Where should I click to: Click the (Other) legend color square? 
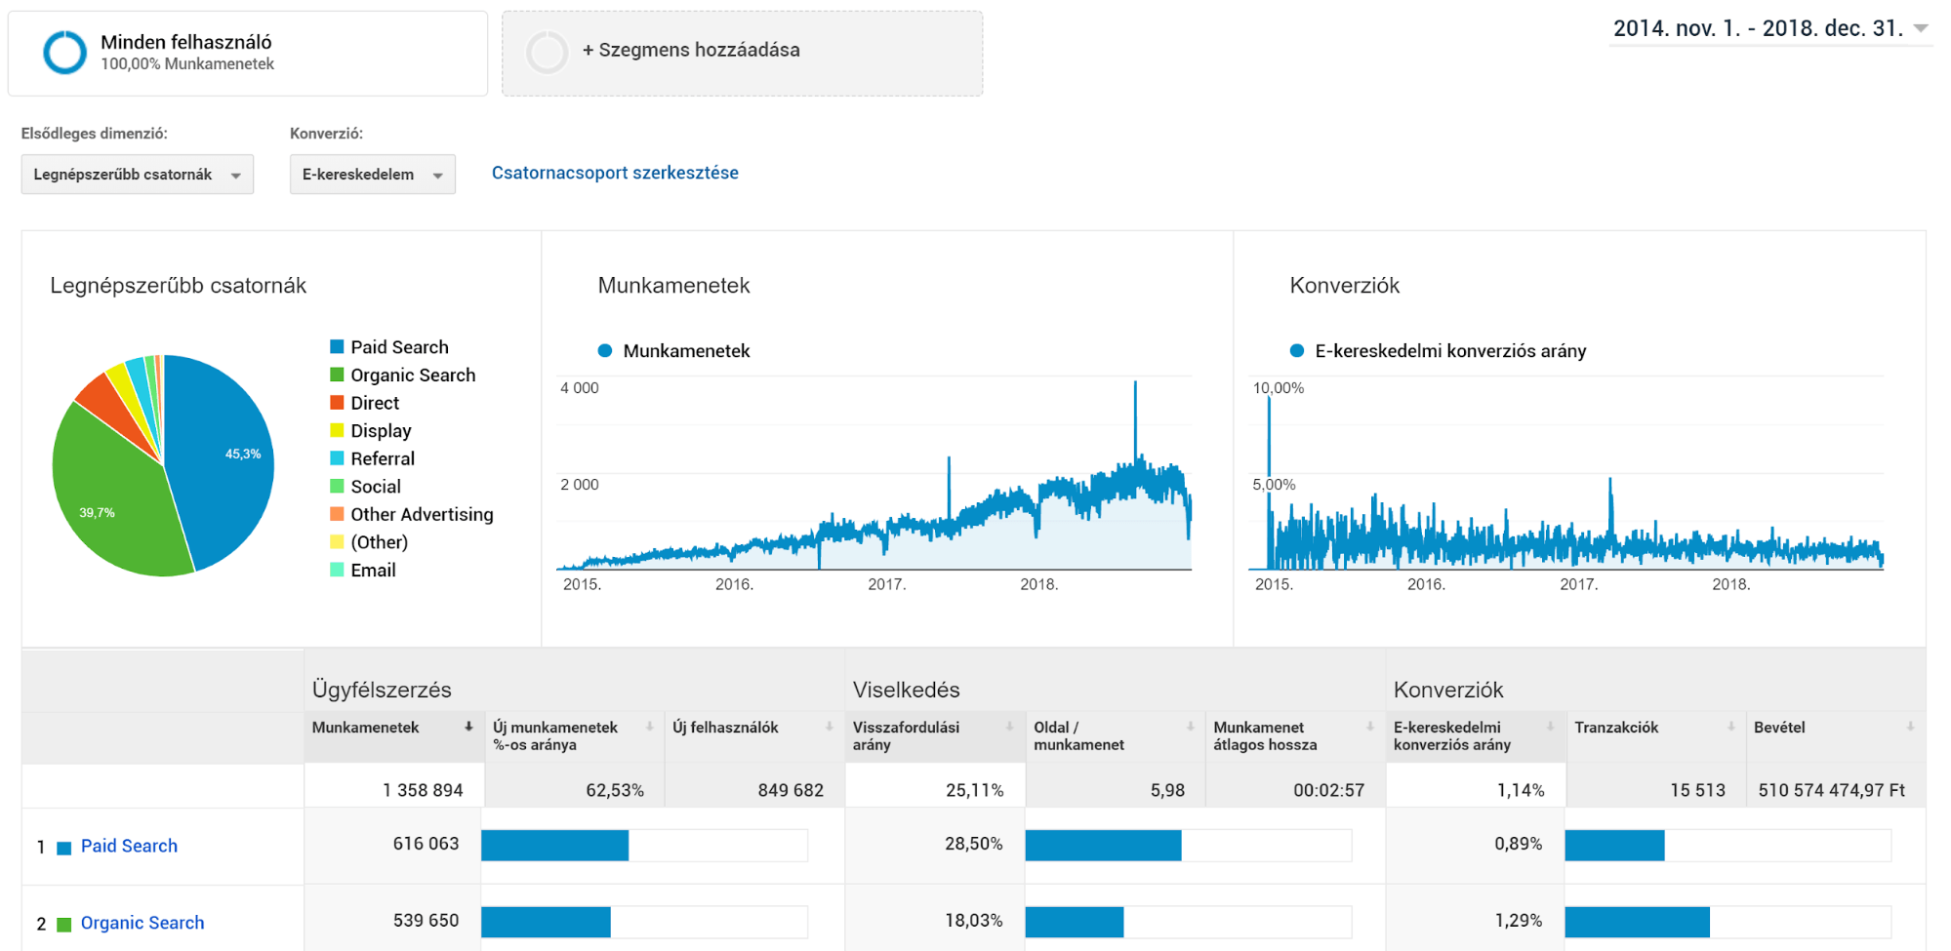(x=337, y=541)
